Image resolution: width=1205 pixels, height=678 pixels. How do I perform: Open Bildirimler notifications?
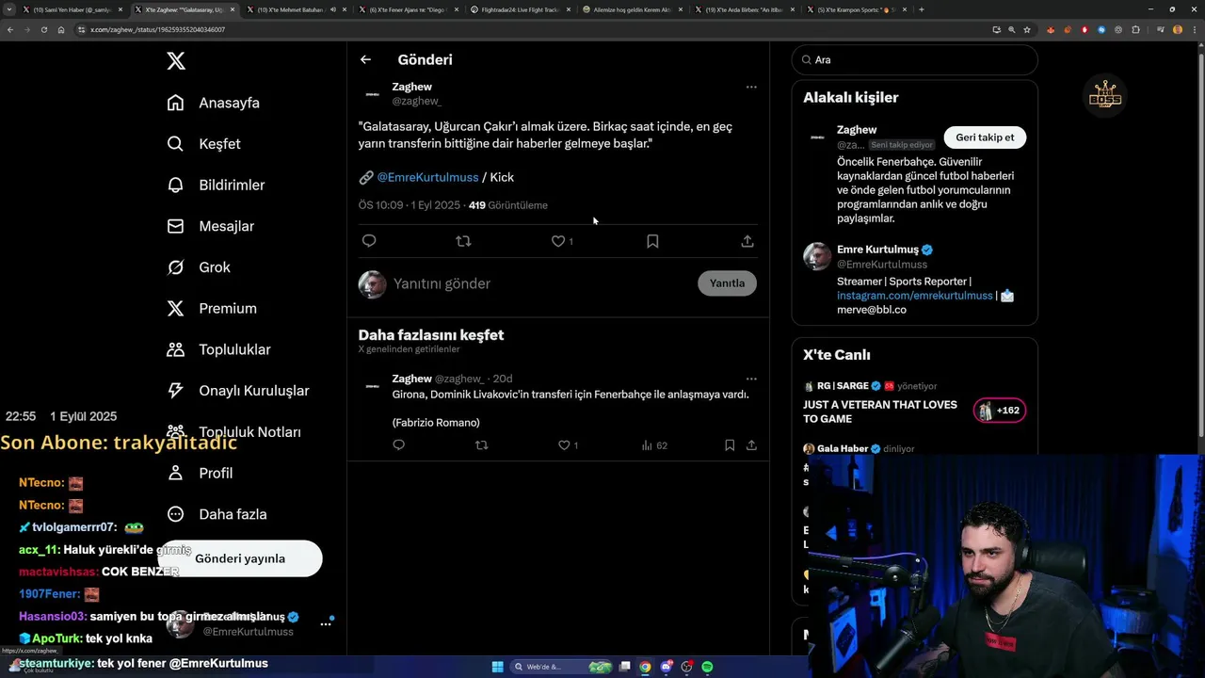[x=216, y=186]
